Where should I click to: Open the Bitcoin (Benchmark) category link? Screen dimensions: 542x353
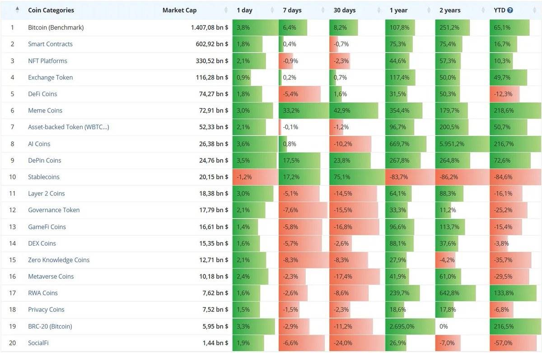click(x=56, y=28)
